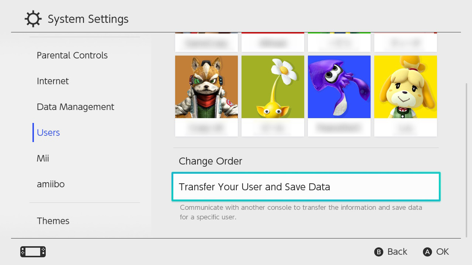This screenshot has width=472, height=265.
Task: Select Transfer Your User and Save Data
Action: [x=306, y=187]
